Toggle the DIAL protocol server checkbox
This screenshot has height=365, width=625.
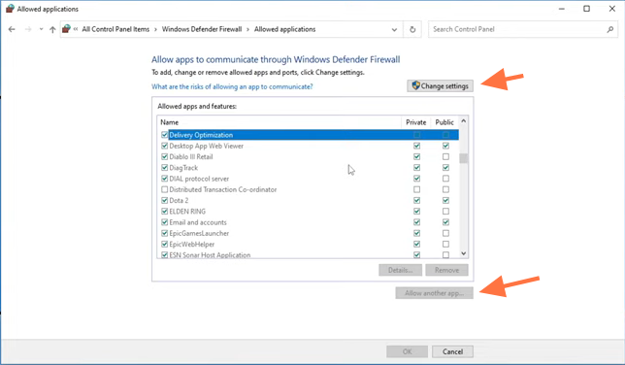coord(164,179)
